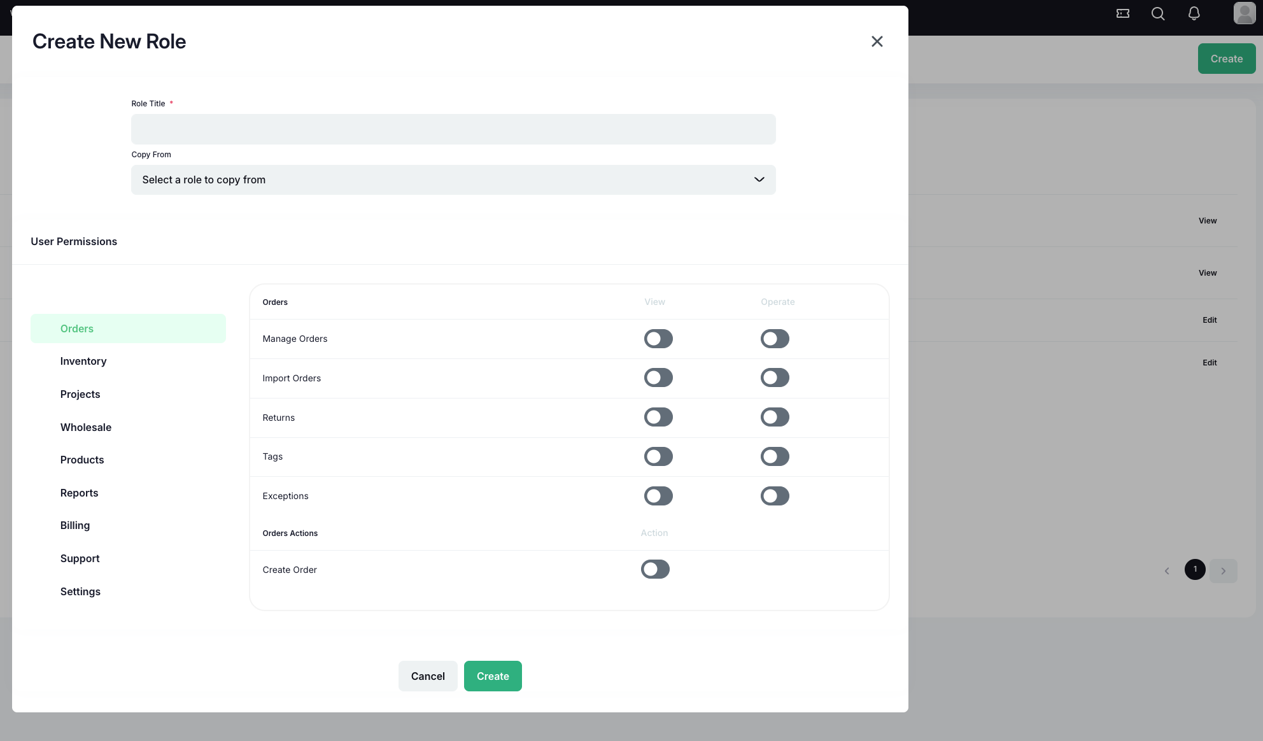Enable View for Manage Orders
1263x741 pixels.
658,339
